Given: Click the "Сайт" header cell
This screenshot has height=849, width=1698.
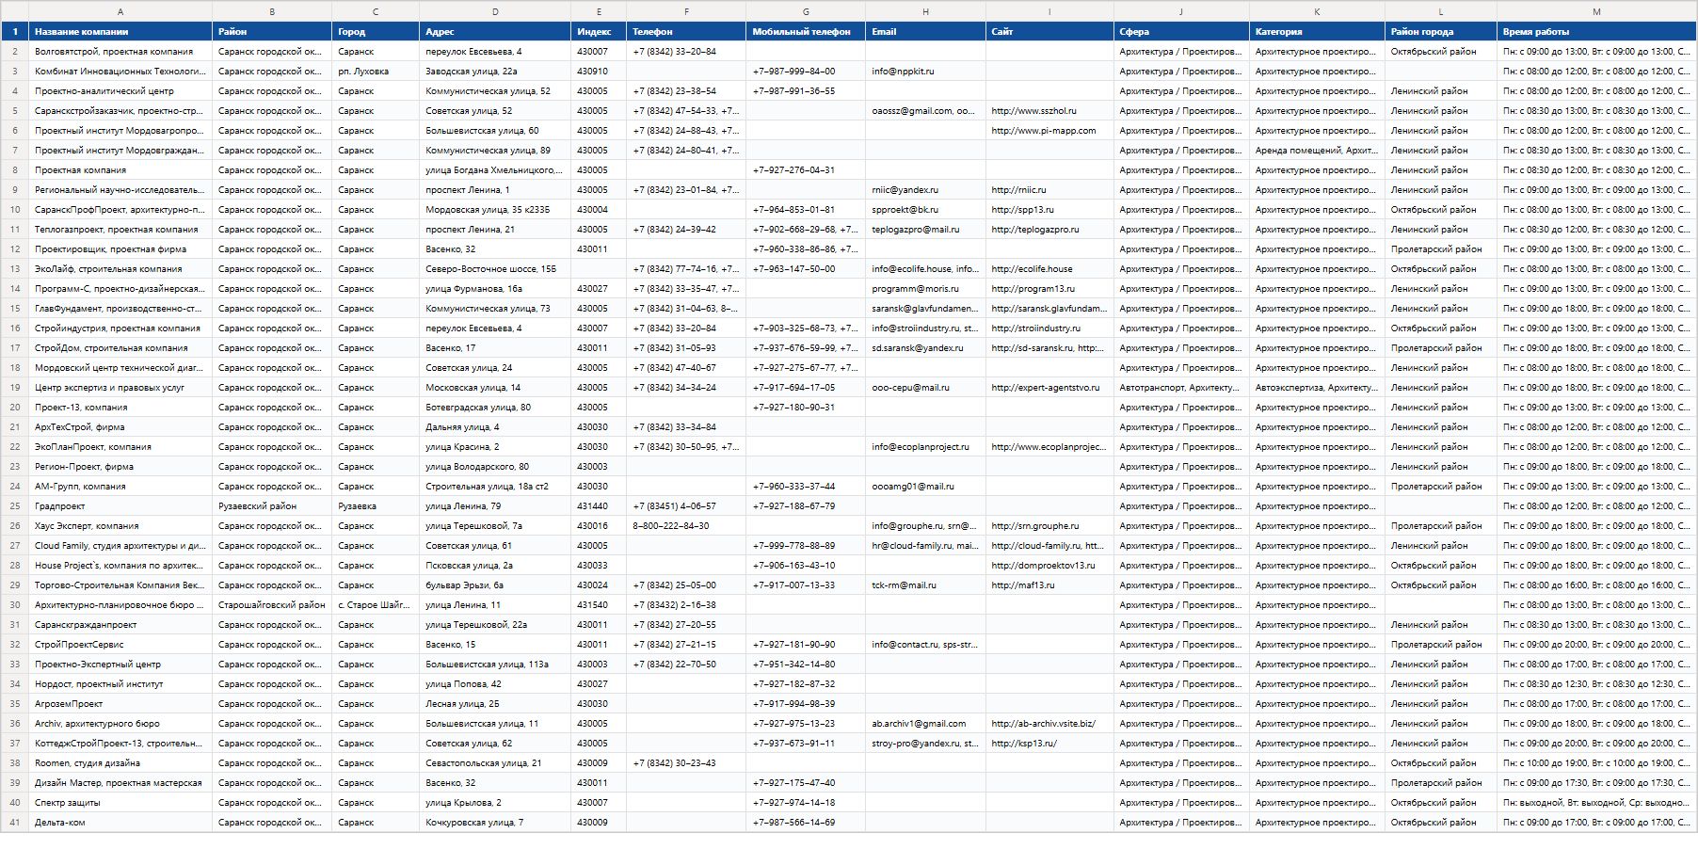Looking at the screenshot, I should (1049, 32).
